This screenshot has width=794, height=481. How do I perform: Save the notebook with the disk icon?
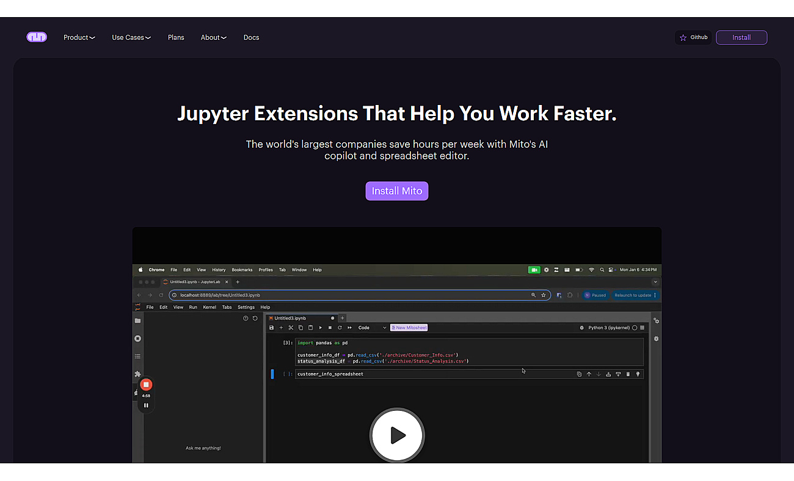(x=272, y=328)
